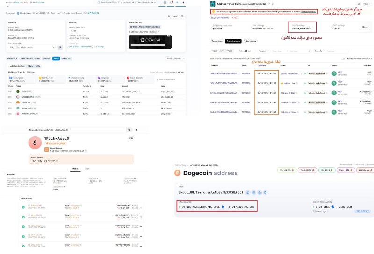Expand the Etherscan token holdings dropdown
This screenshot has width=374, height=254.
(x=32, y=48)
